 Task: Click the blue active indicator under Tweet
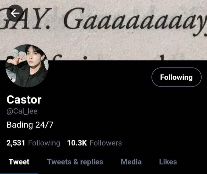[x=19, y=174]
